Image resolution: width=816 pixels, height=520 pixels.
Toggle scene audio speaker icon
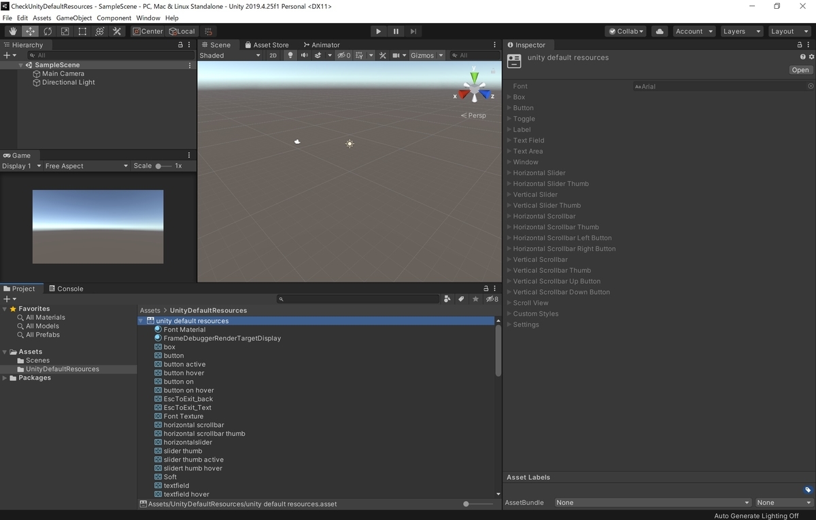304,56
